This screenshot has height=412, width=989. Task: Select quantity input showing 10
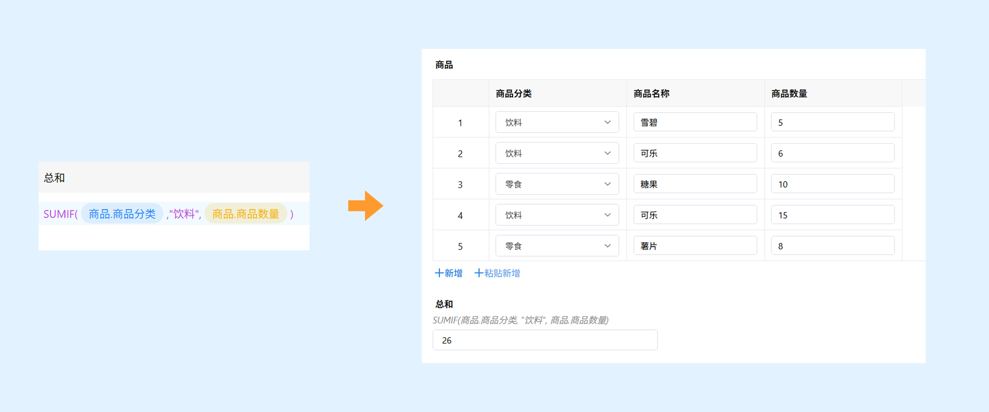pos(832,184)
